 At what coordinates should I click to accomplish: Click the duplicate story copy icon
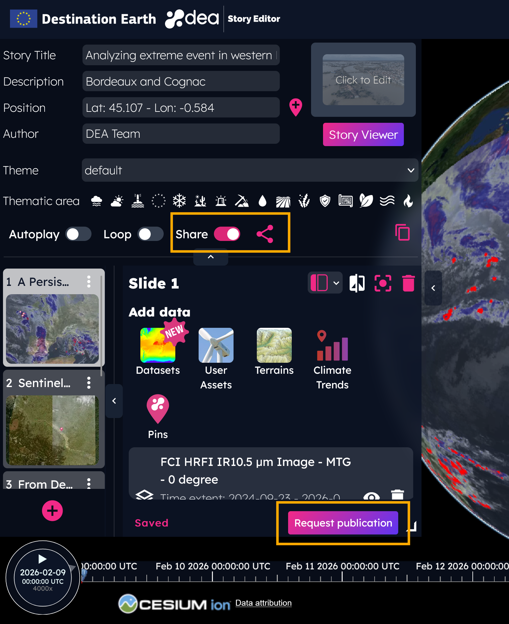pos(402,232)
